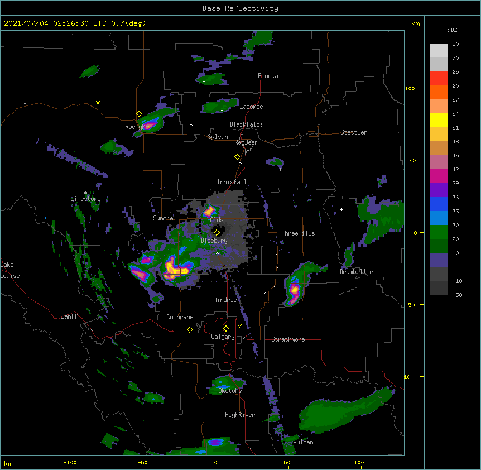Select the white plus marker northwest of Drumheller
The width and height of the screenshot is (481, 470).
[341, 209]
